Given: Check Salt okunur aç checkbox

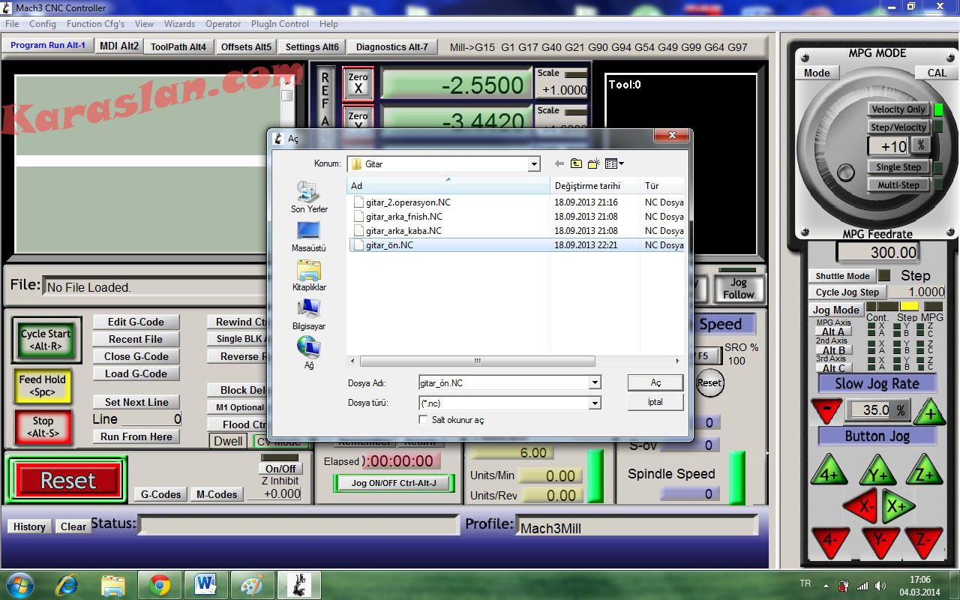Looking at the screenshot, I should click(x=423, y=420).
